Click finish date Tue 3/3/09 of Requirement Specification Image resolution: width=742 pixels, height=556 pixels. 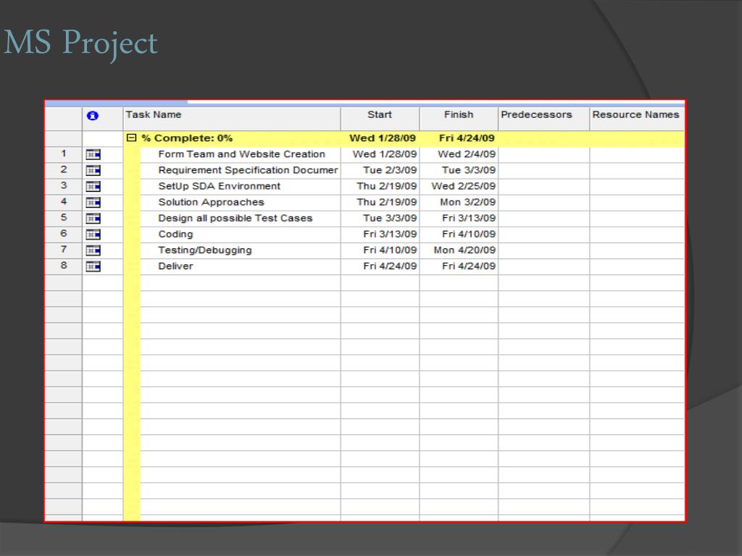click(469, 170)
